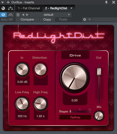This screenshot has width=117, height=134.
Task: Click the Mix label text
Action: 99,107
